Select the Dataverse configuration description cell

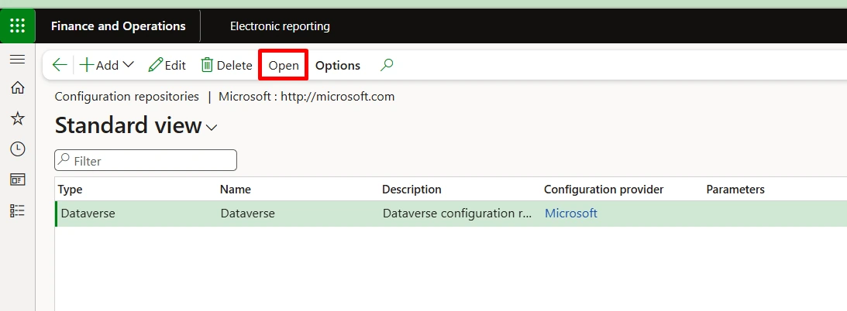pyautogui.click(x=456, y=214)
